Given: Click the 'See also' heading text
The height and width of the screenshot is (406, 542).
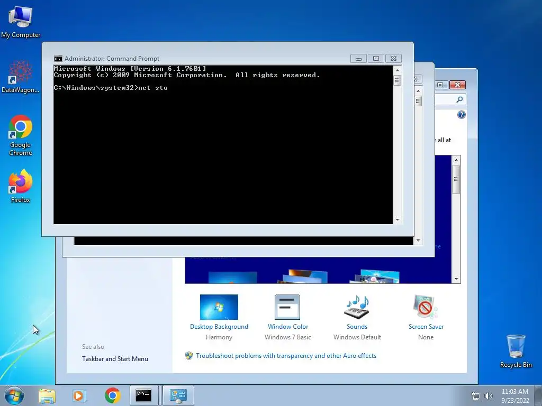Looking at the screenshot, I should (93, 347).
